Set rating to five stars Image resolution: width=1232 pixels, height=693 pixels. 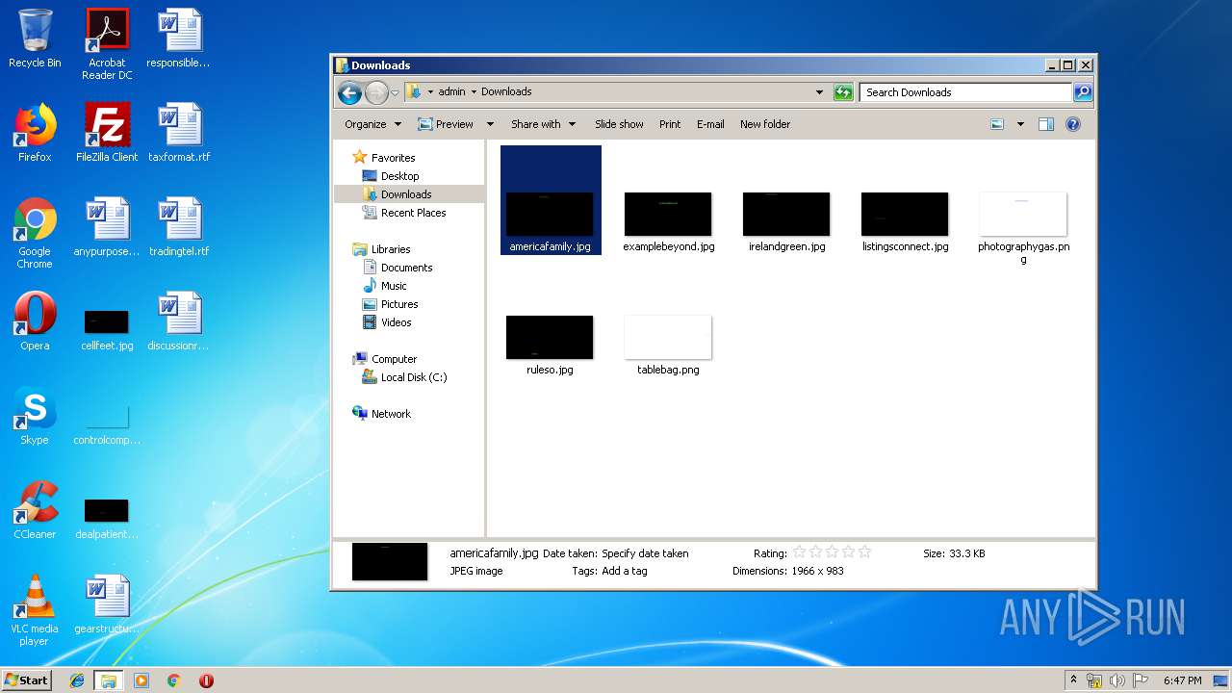click(864, 552)
